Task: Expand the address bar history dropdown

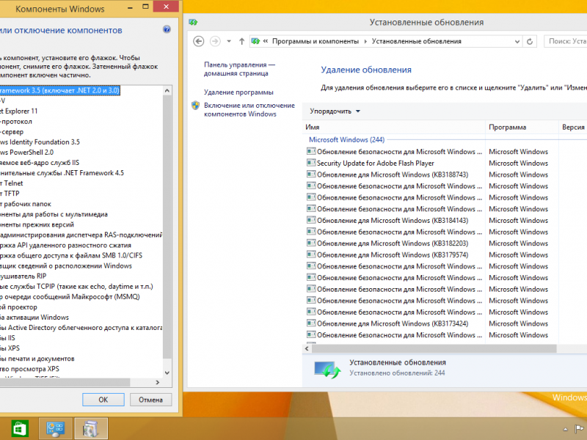Action: (517, 42)
